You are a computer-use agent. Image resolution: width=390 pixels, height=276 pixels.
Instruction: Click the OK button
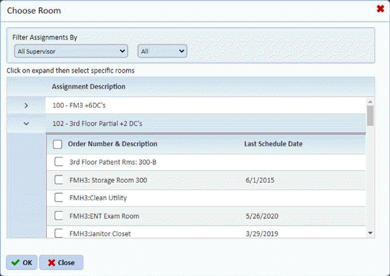tap(22, 262)
